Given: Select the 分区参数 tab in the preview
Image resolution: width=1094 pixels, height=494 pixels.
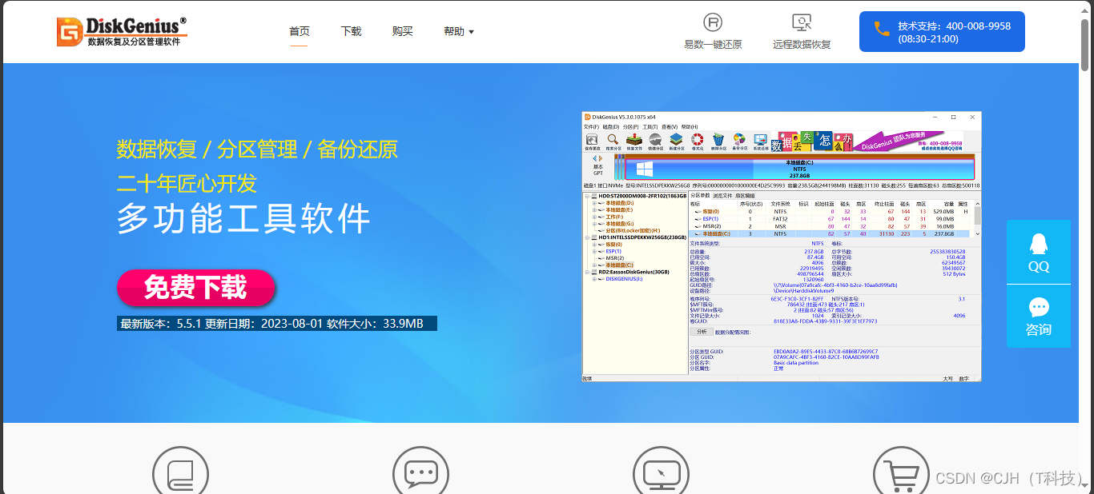Looking at the screenshot, I should tap(700, 195).
